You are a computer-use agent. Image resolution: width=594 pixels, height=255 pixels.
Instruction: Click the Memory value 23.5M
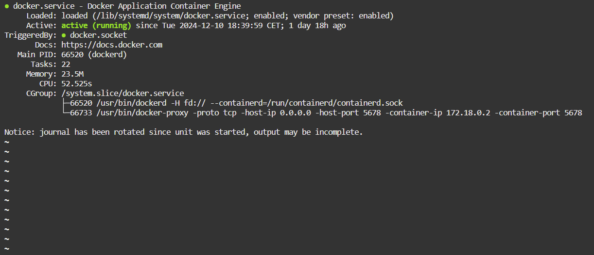pos(72,74)
